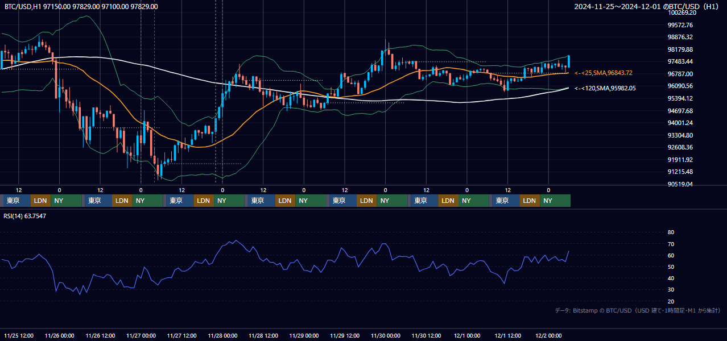Click the Bitstamp data source note

(x=638, y=310)
